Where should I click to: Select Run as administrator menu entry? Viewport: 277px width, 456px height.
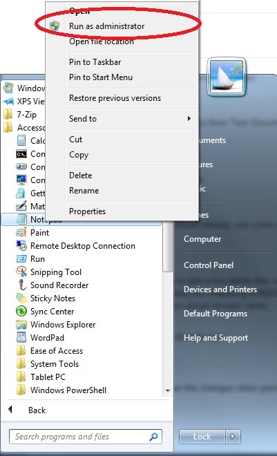[x=106, y=26]
